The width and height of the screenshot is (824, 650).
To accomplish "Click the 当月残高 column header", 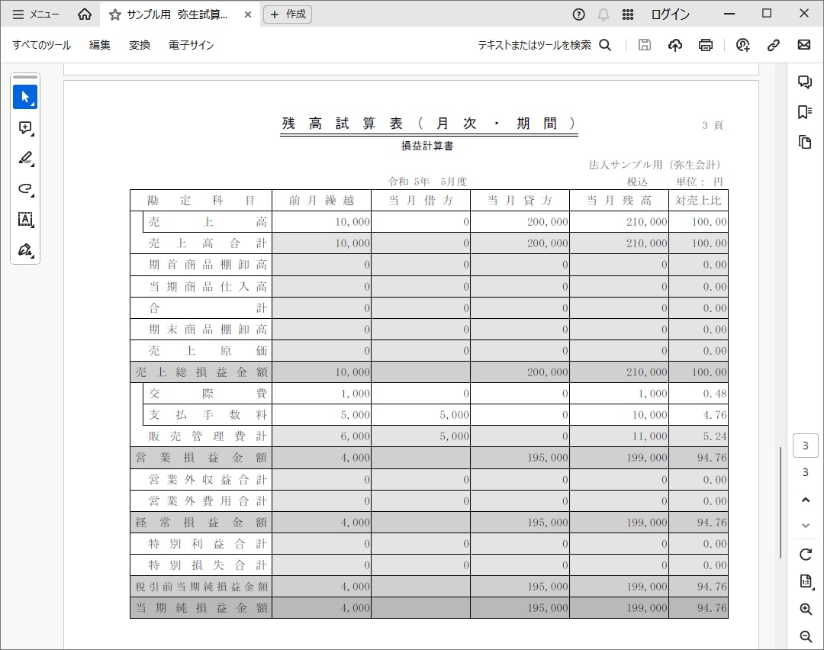I will click(619, 200).
